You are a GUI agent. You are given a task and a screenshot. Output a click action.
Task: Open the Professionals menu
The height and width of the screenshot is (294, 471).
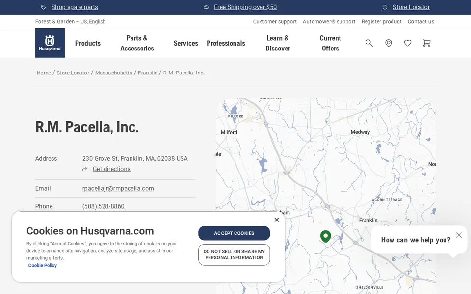point(226,43)
